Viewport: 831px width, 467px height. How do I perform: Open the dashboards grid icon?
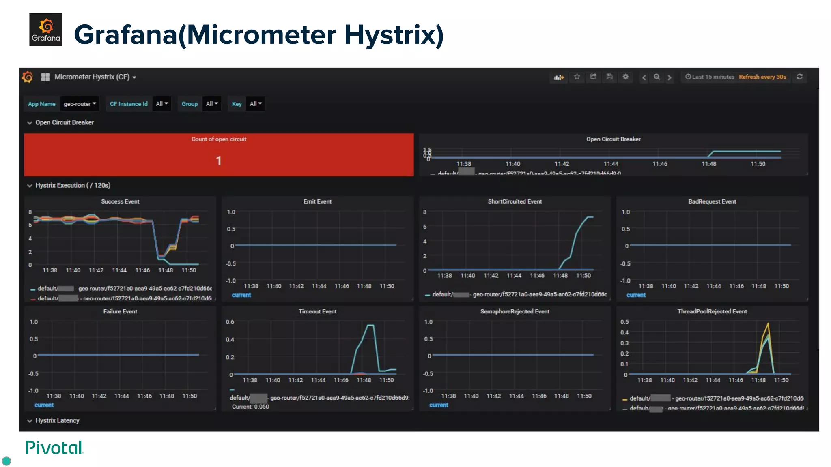coord(45,77)
